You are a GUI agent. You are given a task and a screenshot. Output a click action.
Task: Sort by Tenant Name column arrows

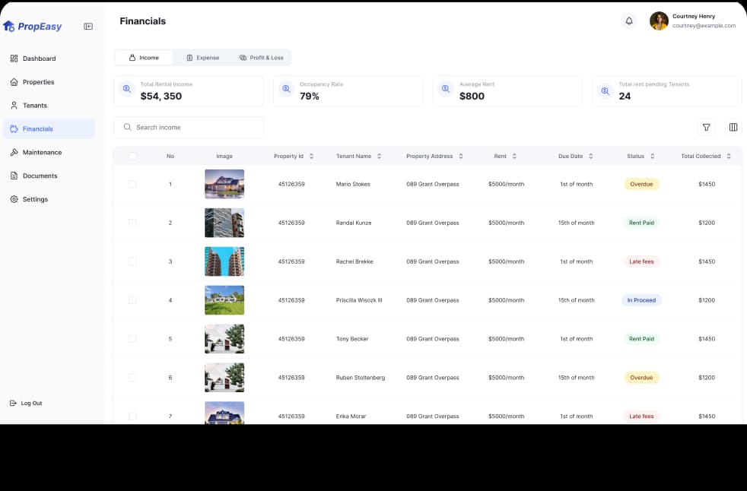point(380,157)
